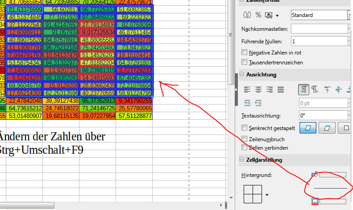Enable Negative Zahlen in rot
353x210 pixels.
click(244, 52)
